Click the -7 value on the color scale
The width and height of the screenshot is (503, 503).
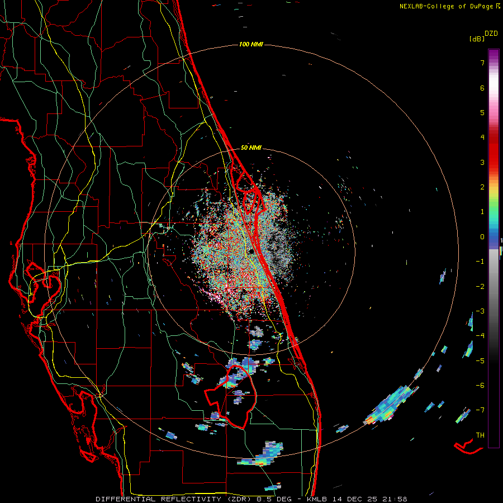pos(480,410)
